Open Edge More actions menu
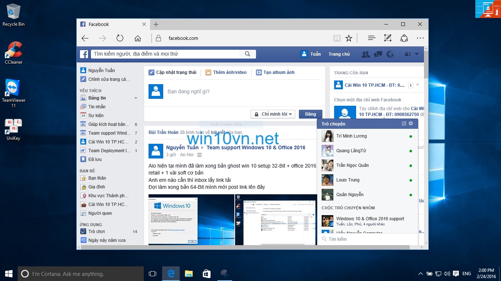Screen dimensions: 501x281 [x=420, y=38]
